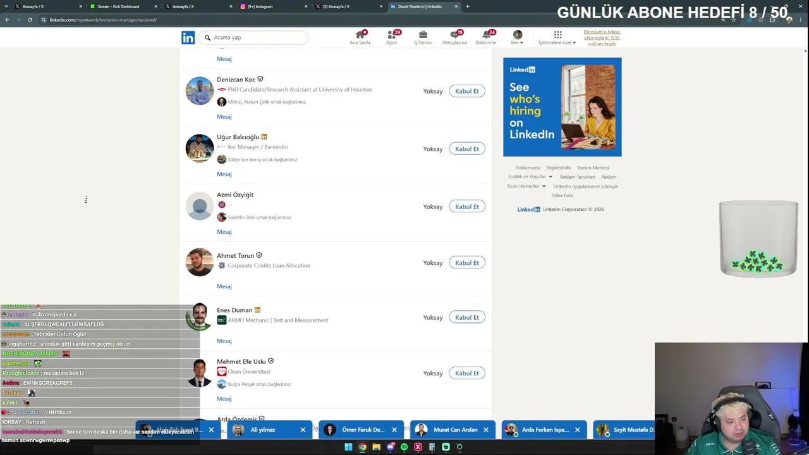This screenshot has height=455, width=809.
Task: Accept Enes Duman invitation
Action: coord(467,317)
